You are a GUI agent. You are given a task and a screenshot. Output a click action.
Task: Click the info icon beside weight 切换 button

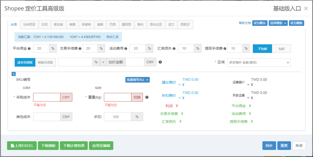[x=147, y=97]
